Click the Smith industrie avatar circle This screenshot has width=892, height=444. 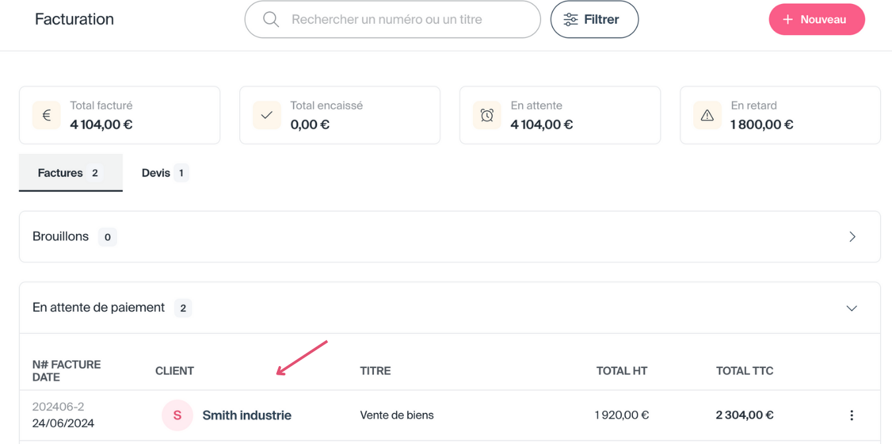click(177, 416)
